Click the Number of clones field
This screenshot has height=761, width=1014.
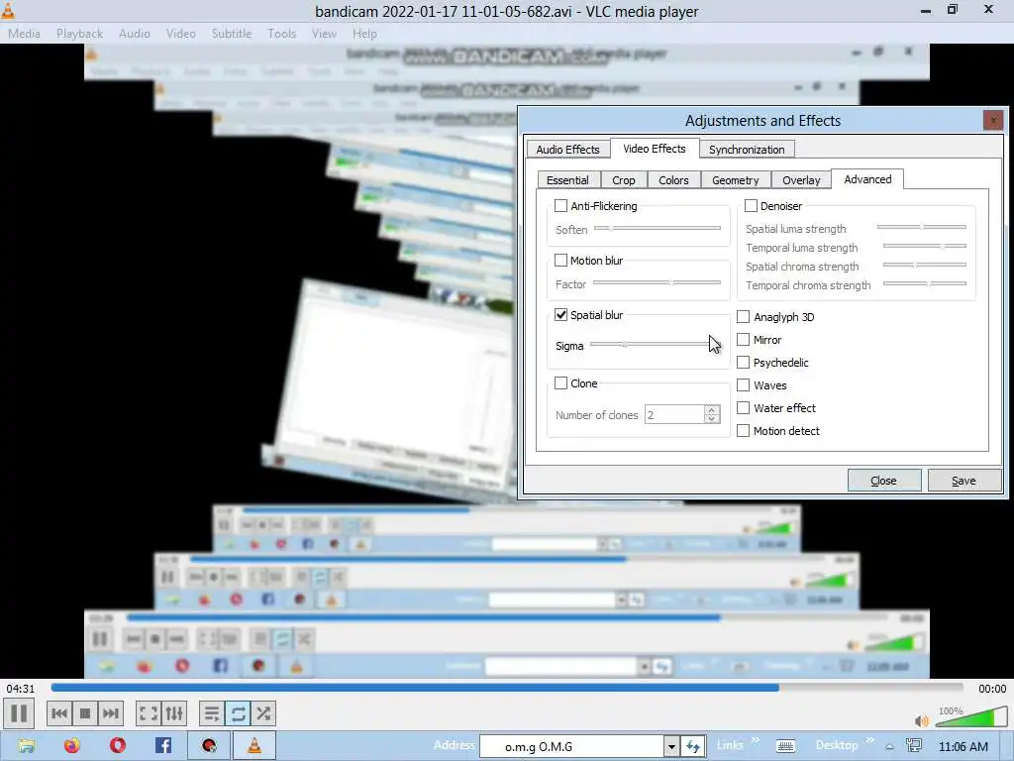[x=674, y=414]
